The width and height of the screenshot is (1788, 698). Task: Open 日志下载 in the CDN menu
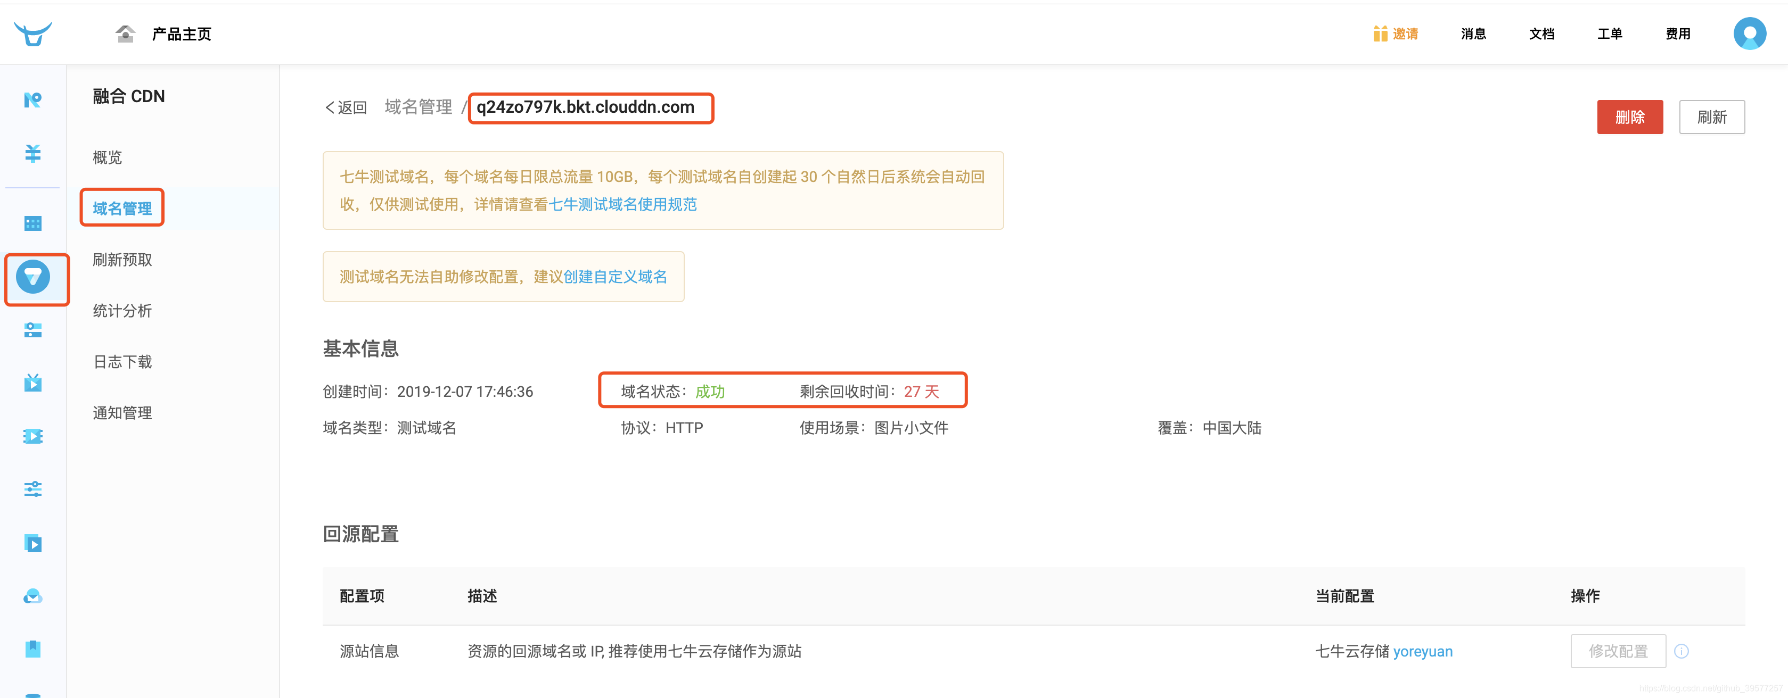point(122,361)
